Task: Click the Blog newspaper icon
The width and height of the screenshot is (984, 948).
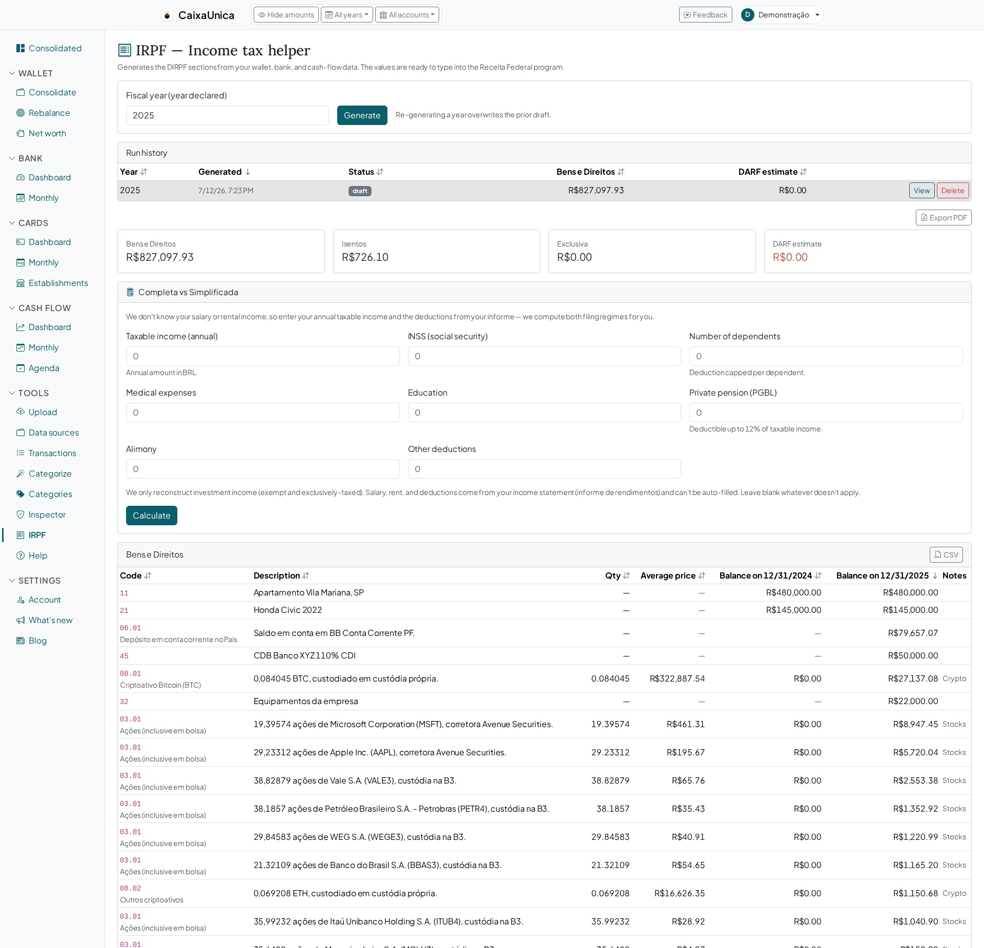Action: (x=20, y=641)
